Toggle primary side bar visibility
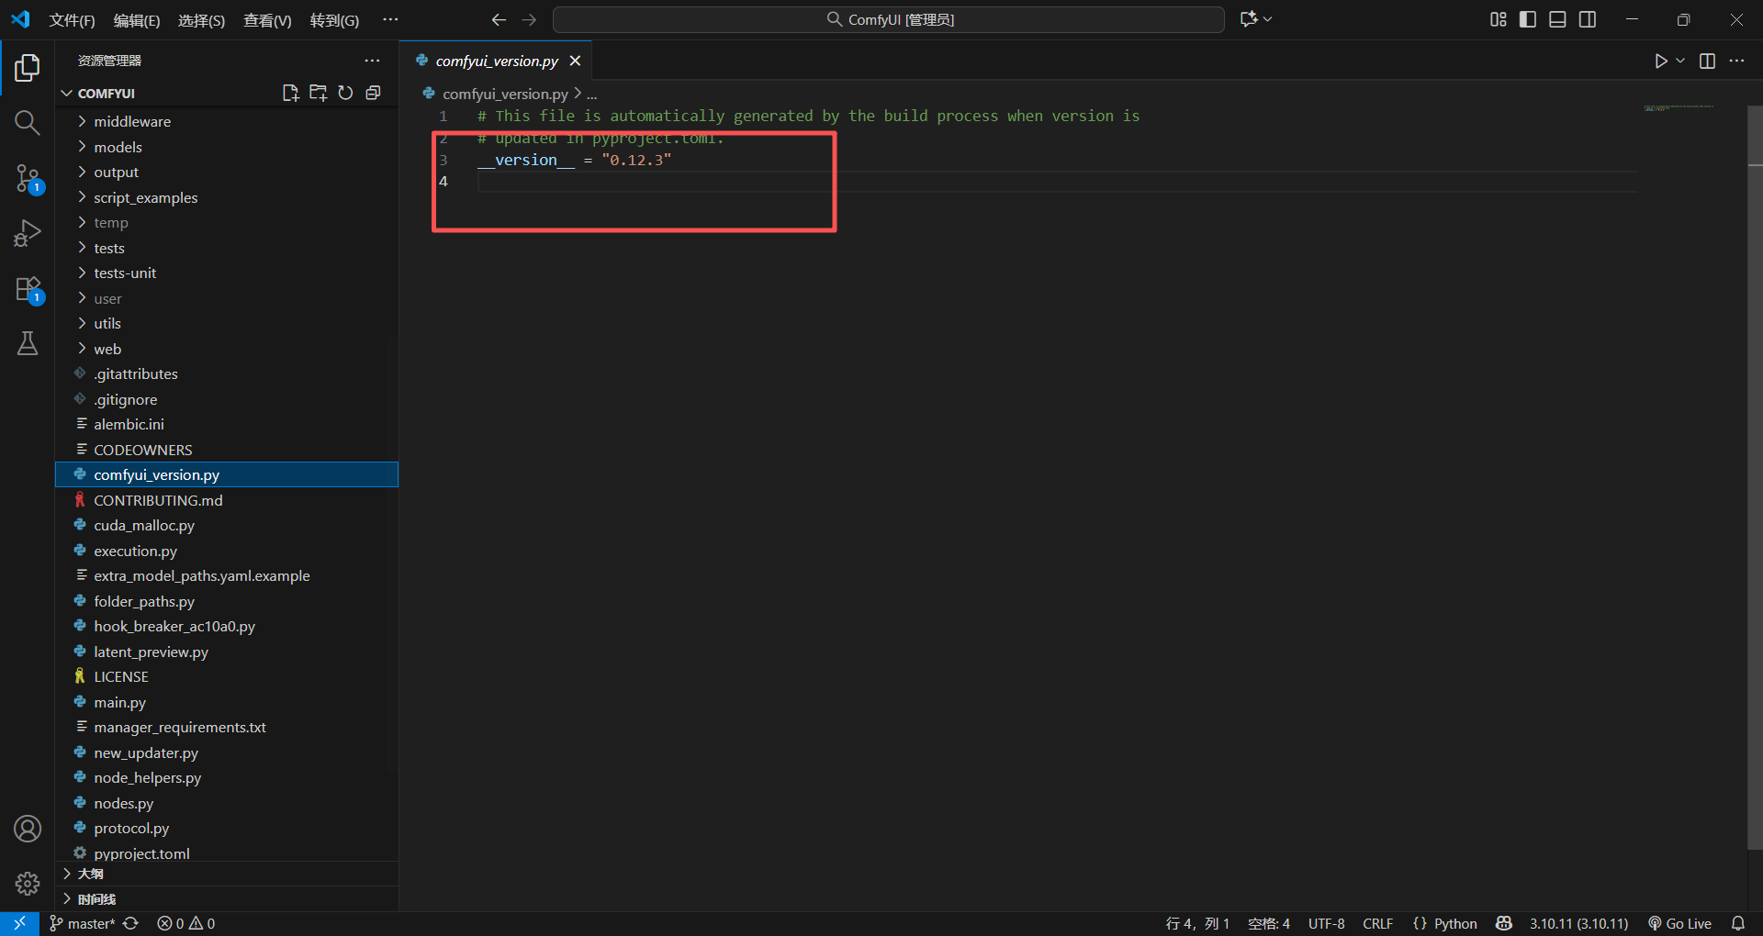Screen dimensions: 1763x936 point(1528,19)
